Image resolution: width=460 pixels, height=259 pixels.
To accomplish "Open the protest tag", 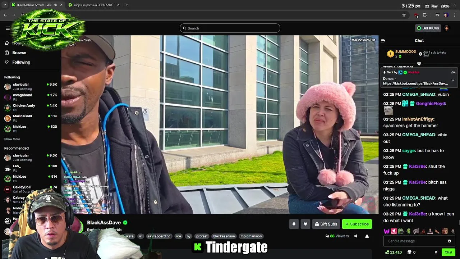I will (202, 236).
